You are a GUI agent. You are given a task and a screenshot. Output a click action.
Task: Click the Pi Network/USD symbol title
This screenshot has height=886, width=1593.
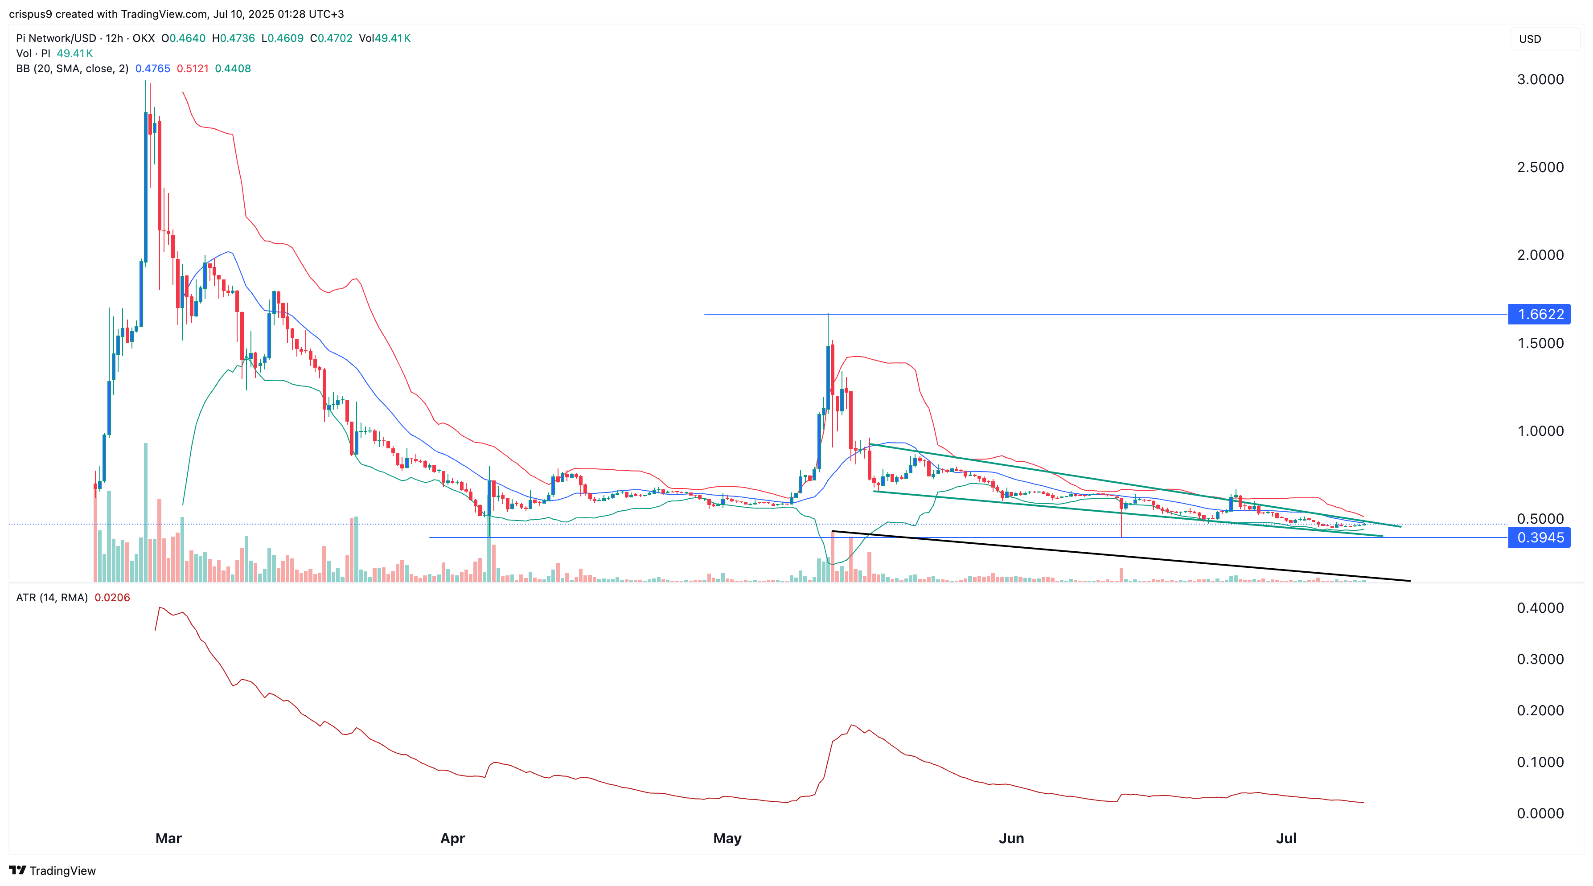(x=56, y=38)
